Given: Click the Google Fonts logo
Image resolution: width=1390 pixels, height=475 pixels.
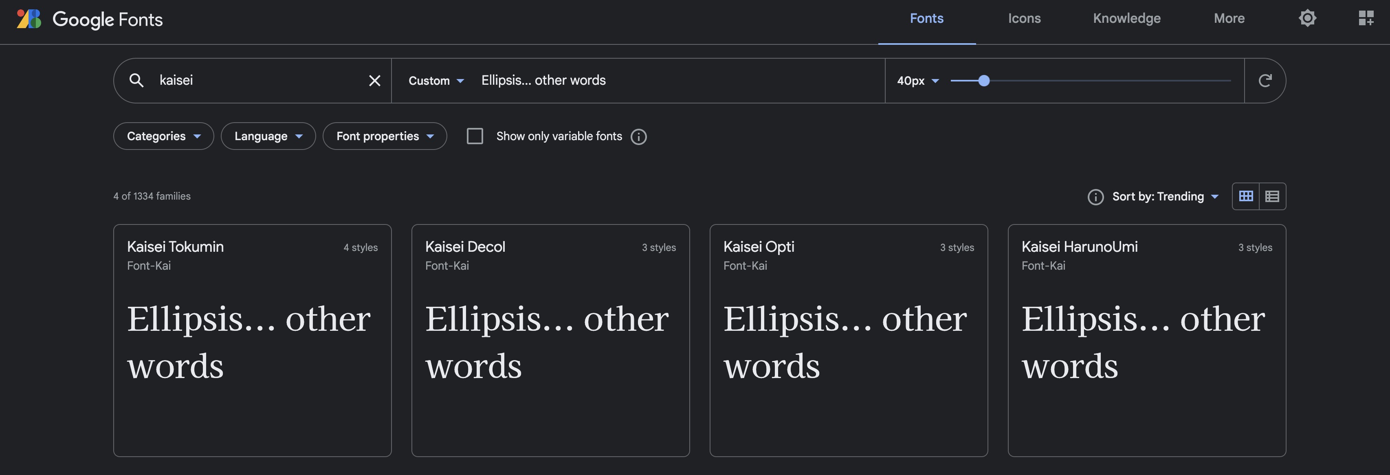Looking at the screenshot, I should [x=89, y=20].
